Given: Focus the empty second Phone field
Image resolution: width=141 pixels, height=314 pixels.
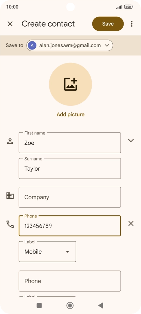Looking at the screenshot, I should (70, 281).
